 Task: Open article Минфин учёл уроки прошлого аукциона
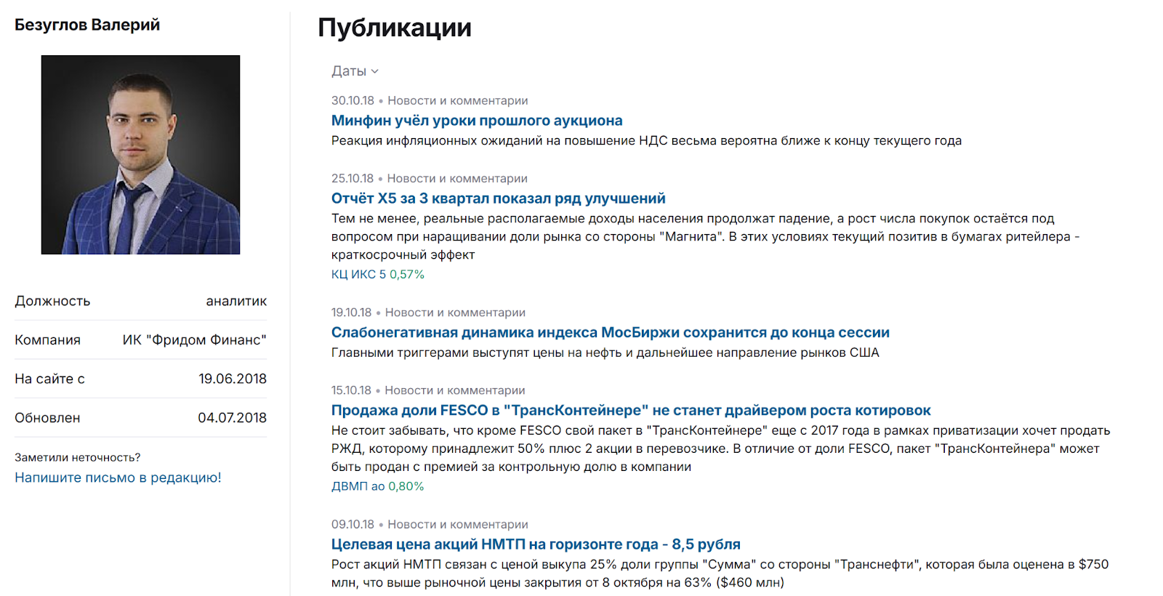[x=477, y=121]
